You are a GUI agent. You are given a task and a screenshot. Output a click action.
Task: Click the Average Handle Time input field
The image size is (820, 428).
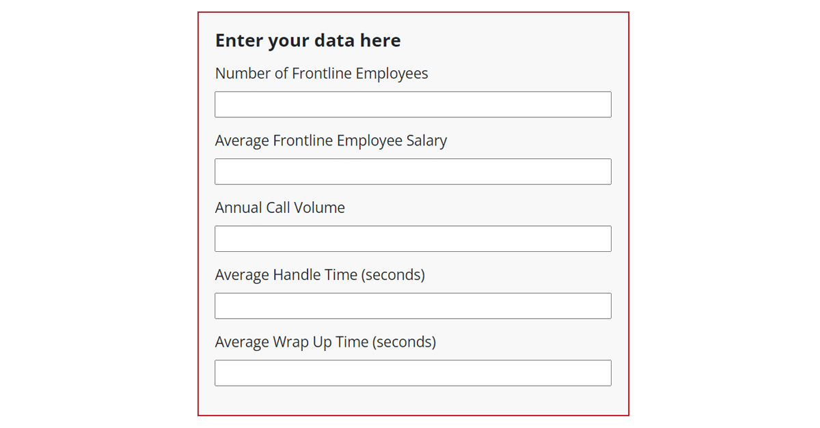tap(413, 305)
